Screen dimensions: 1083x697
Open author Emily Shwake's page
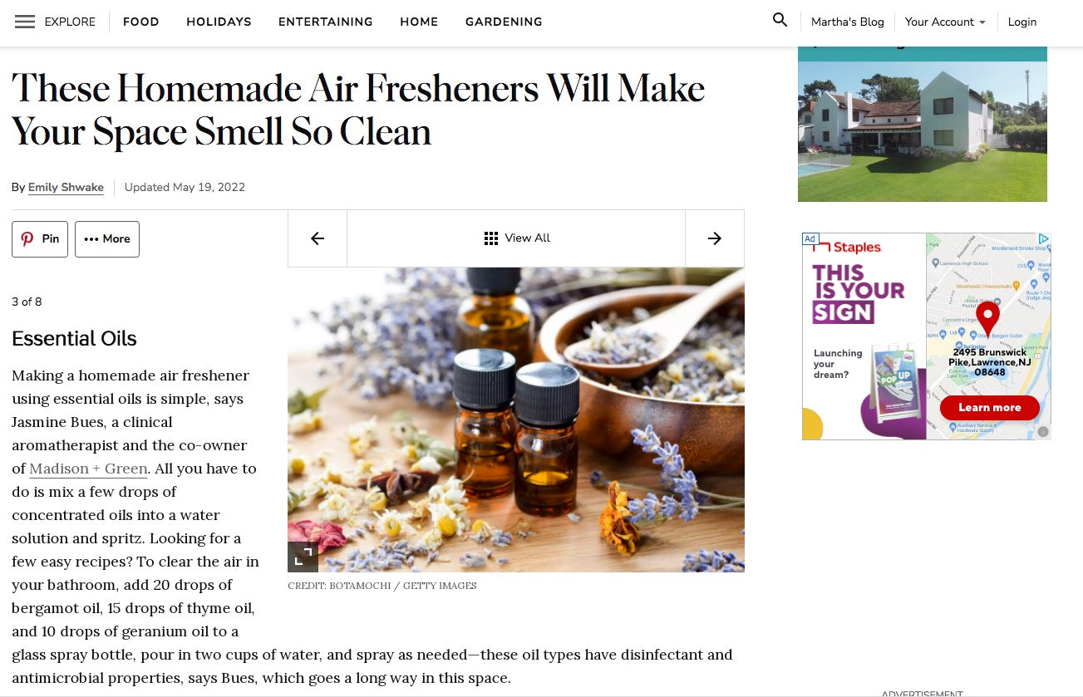[x=66, y=187]
